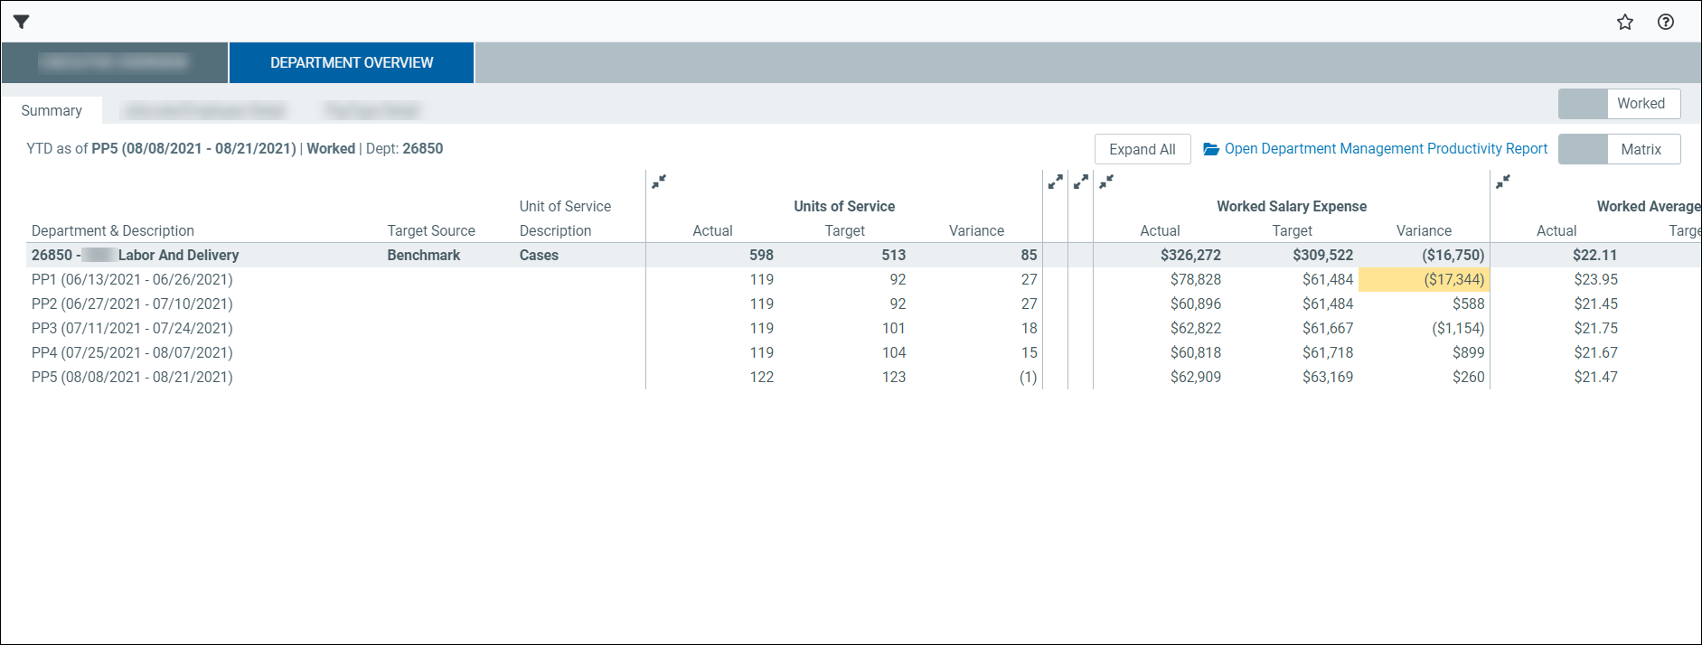Open Department Management Productivity Report link
The height and width of the screenshot is (645, 1702).
coord(1385,149)
